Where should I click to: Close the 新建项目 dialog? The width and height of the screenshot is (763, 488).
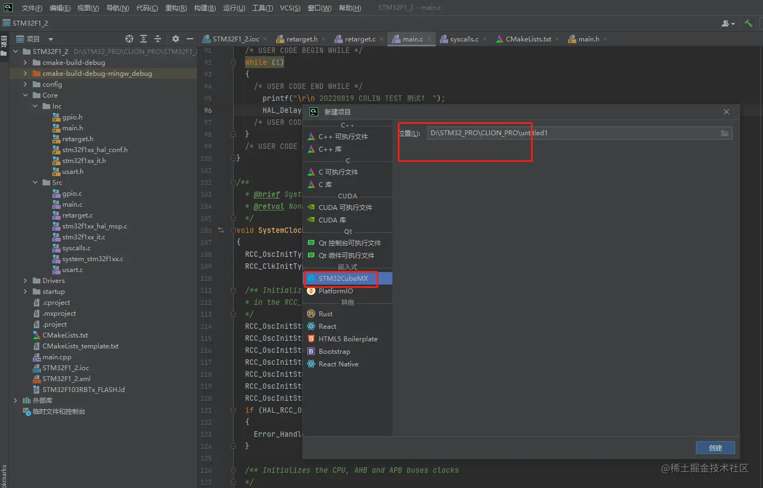tap(726, 112)
